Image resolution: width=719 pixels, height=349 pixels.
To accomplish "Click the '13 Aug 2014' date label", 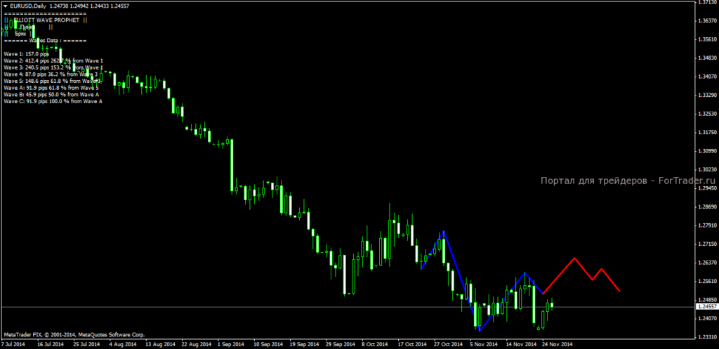I will click(160, 344).
